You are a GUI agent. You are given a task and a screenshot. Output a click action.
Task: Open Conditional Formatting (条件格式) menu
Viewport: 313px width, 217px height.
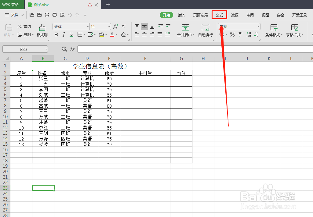click(x=274, y=30)
